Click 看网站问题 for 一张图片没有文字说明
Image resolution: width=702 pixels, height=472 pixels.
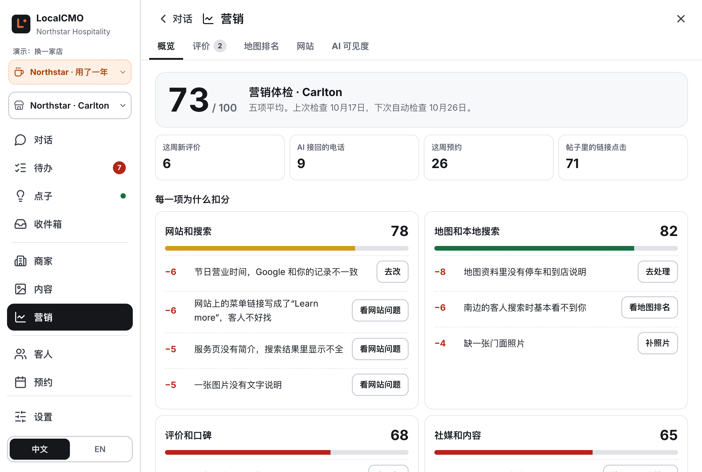coord(380,385)
